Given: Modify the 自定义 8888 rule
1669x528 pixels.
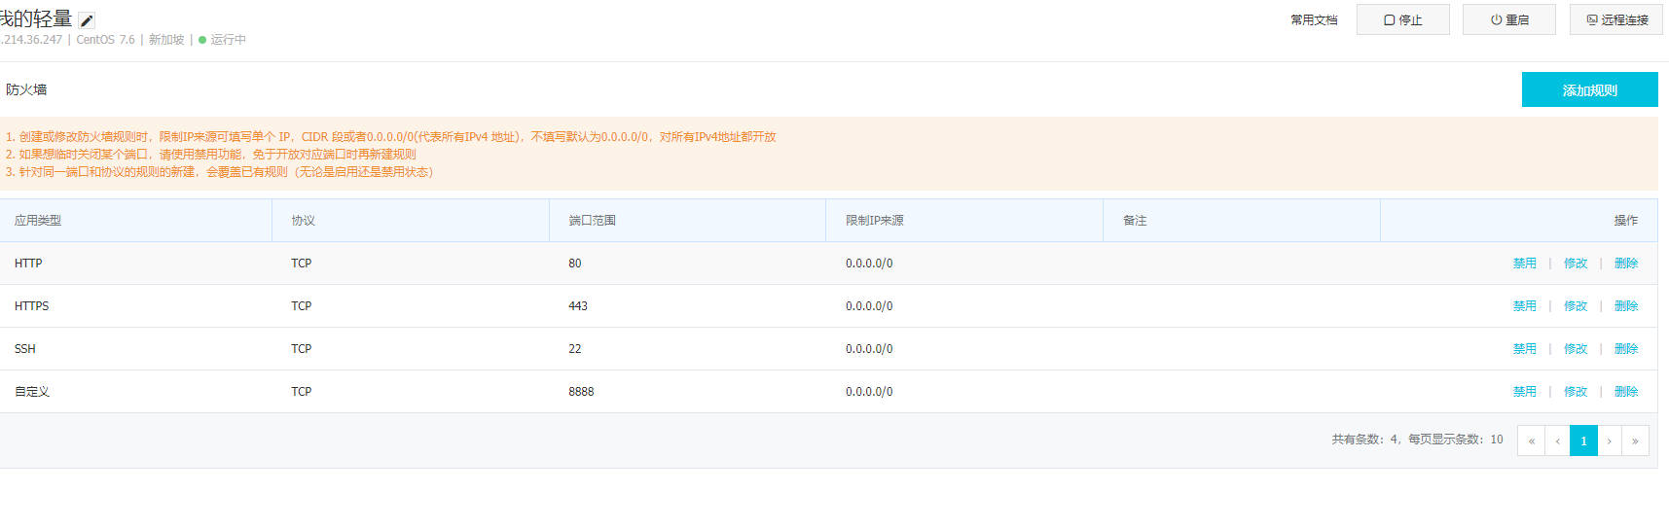Looking at the screenshot, I should coord(1575,391).
